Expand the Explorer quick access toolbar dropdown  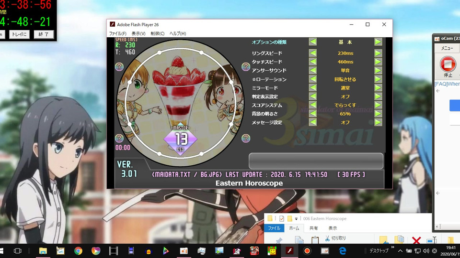coord(296,219)
